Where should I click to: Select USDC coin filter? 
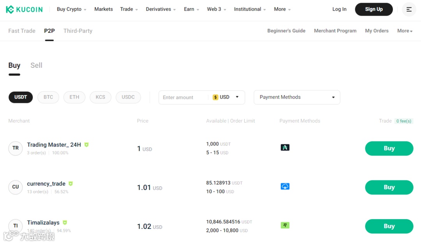click(128, 97)
